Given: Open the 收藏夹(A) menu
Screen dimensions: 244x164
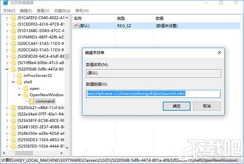Looking at the screenshot, I should point(62,11).
